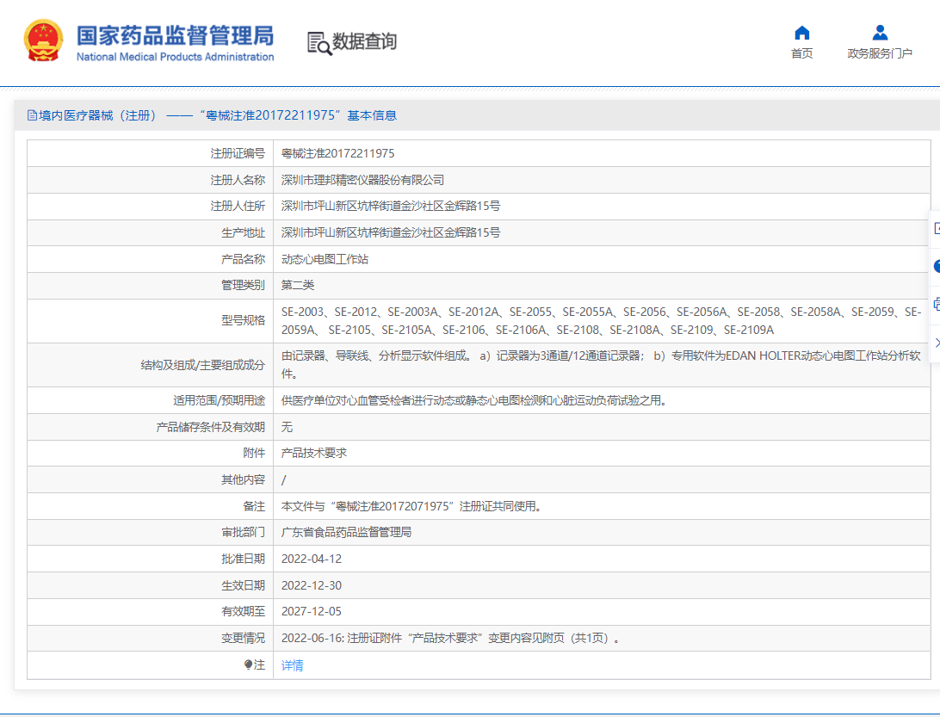Click the 审批部门 row label
Image resolution: width=940 pixels, height=717 pixels.
click(x=243, y=532)
